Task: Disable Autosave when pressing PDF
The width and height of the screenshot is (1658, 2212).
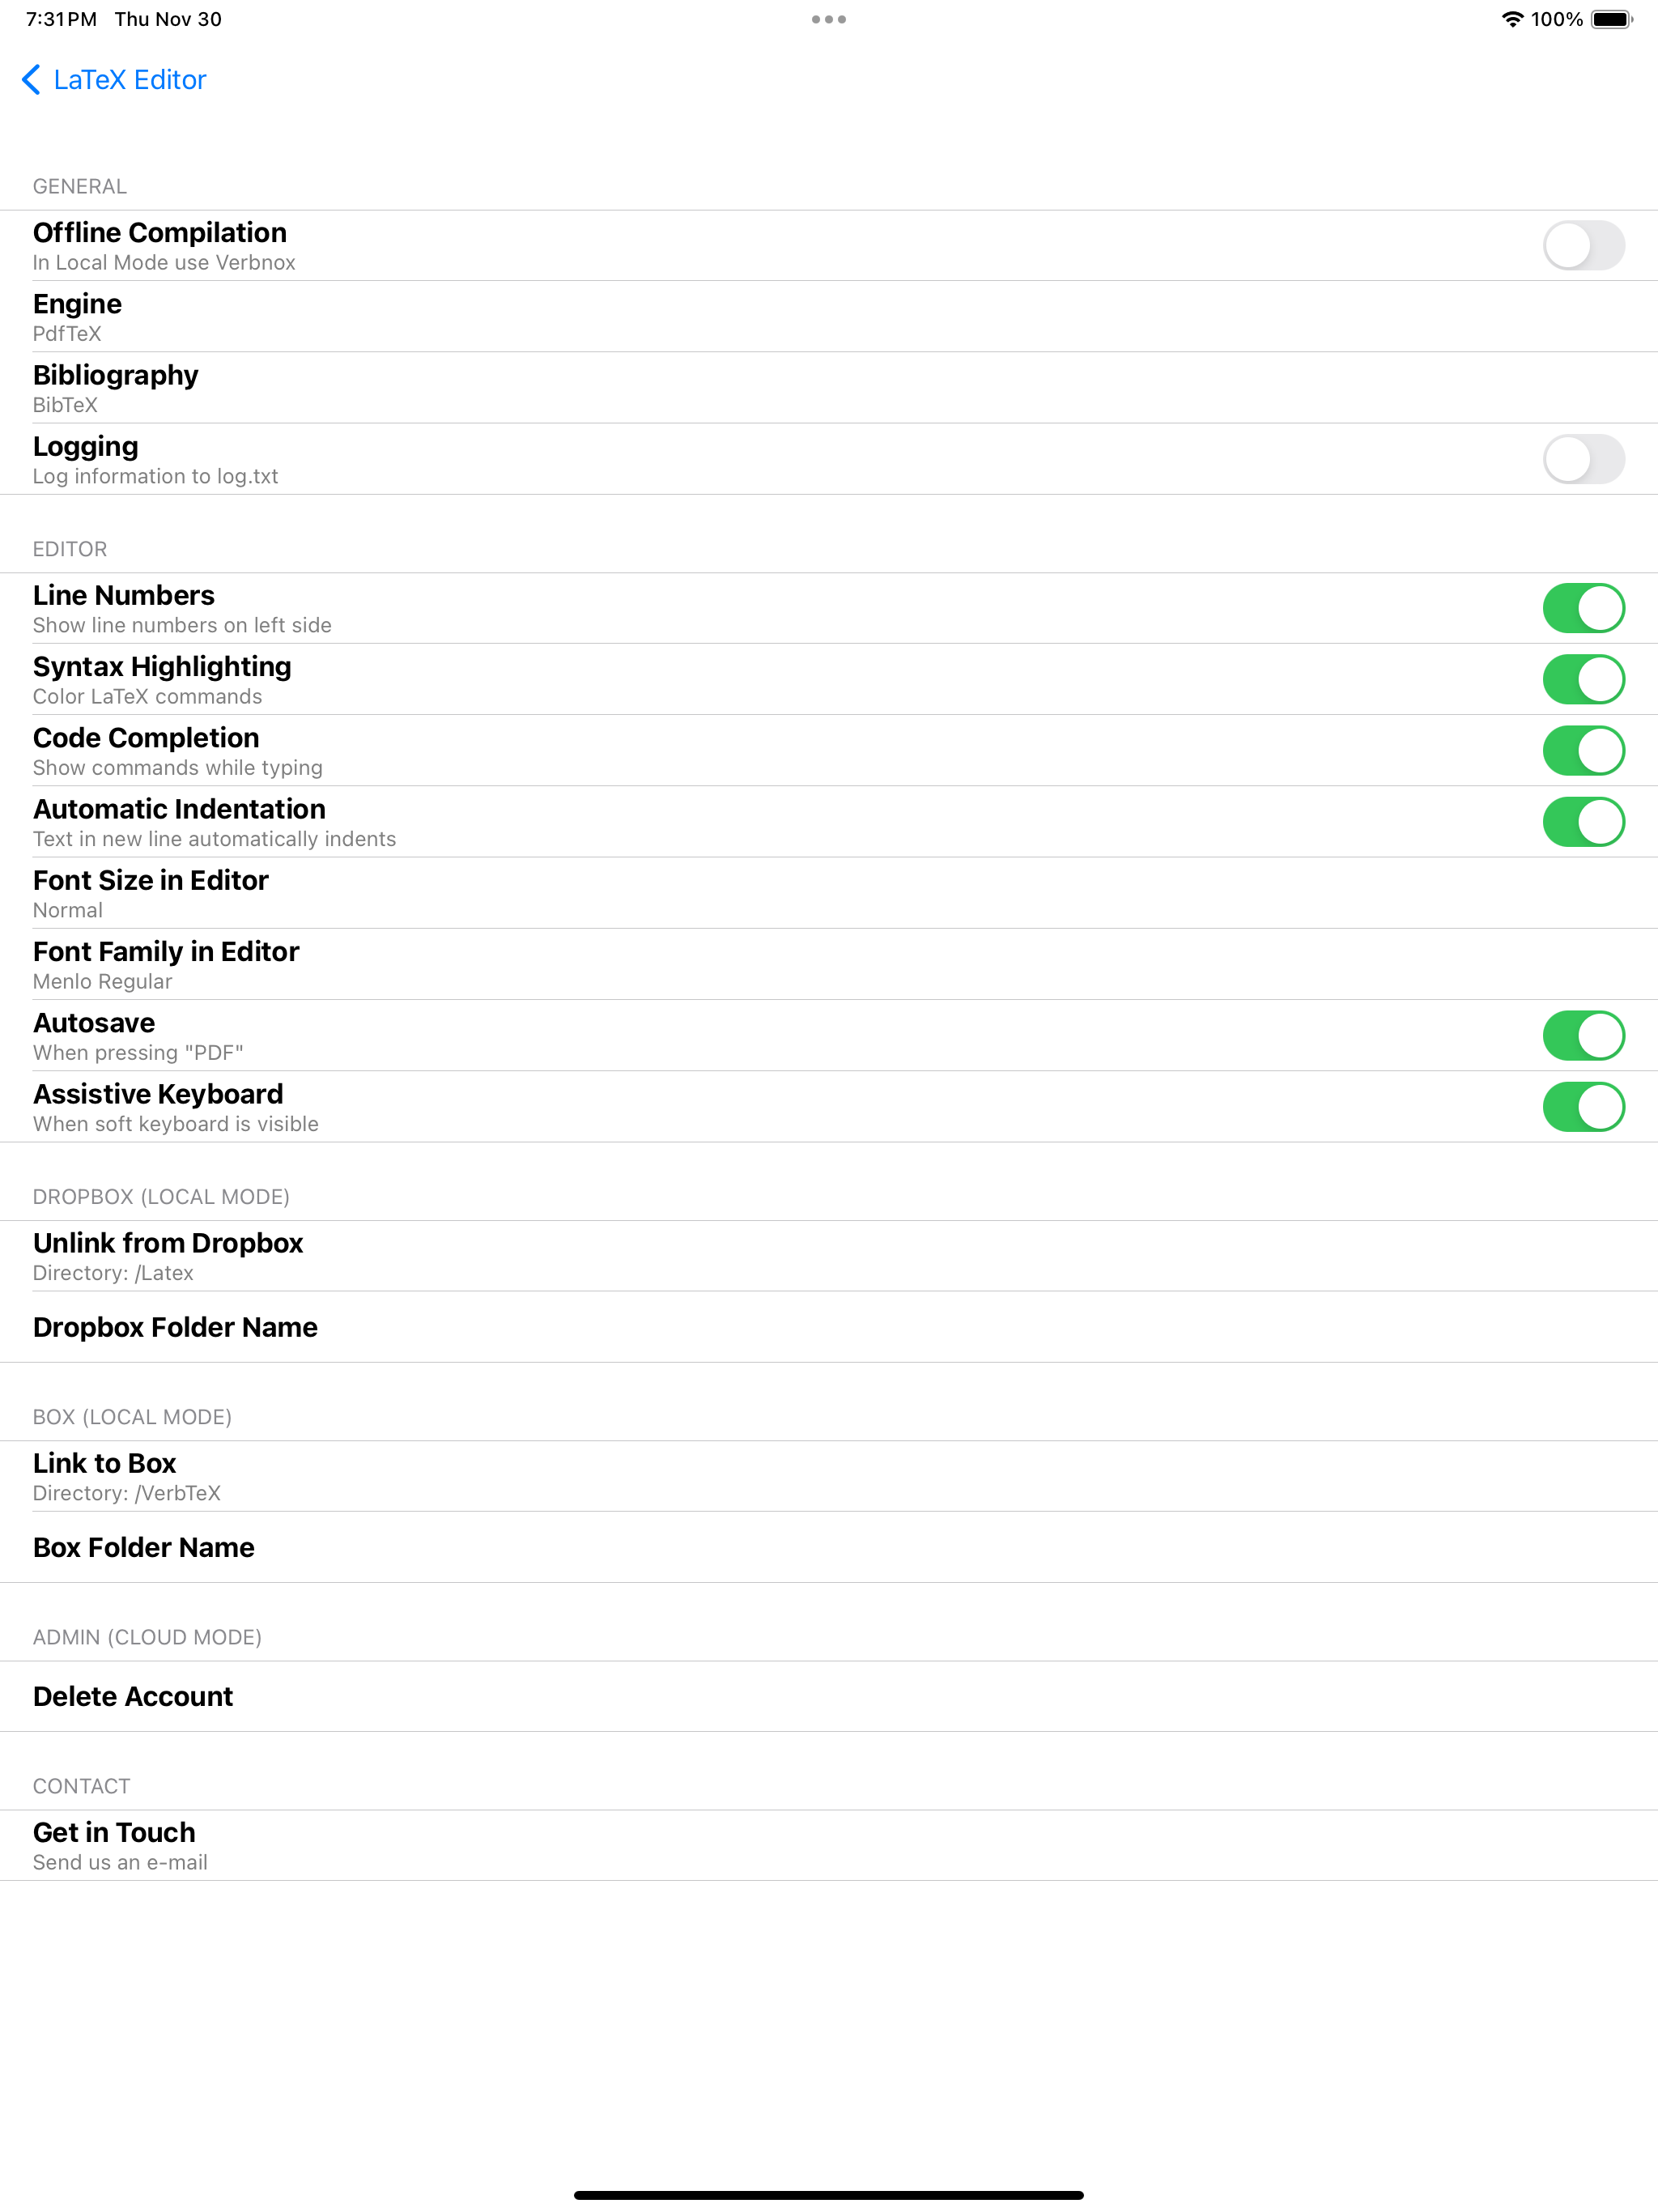Action: click(x=1584, y=1035)
